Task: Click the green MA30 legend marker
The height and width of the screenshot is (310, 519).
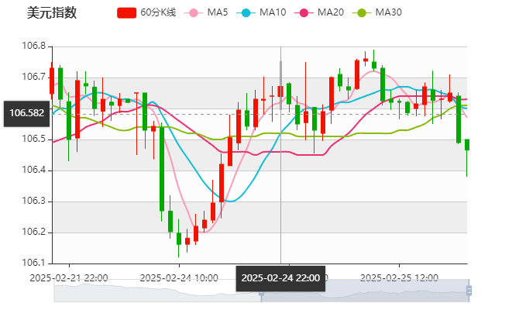Action: click(362, 13)
